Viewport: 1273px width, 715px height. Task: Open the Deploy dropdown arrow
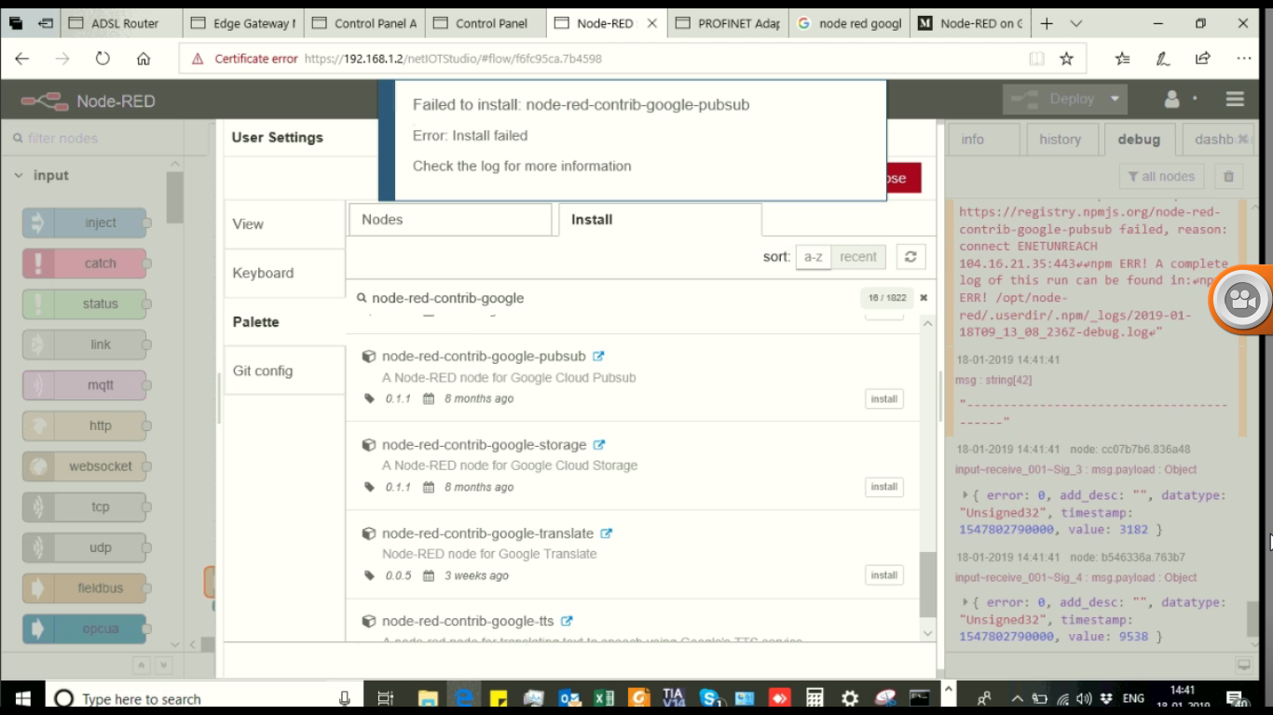coord(1115,100)
